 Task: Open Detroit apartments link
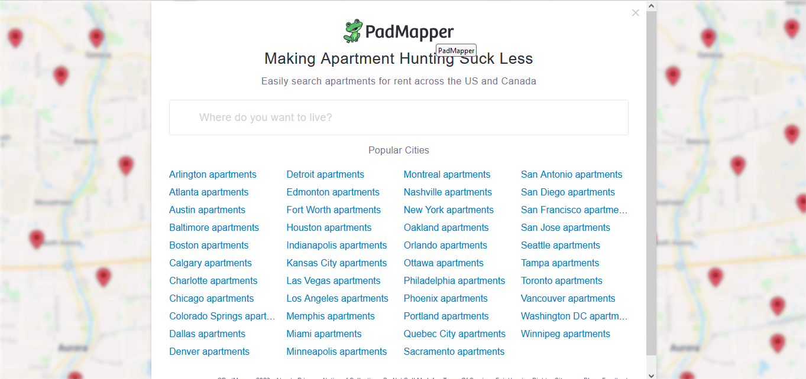point(325,175)
